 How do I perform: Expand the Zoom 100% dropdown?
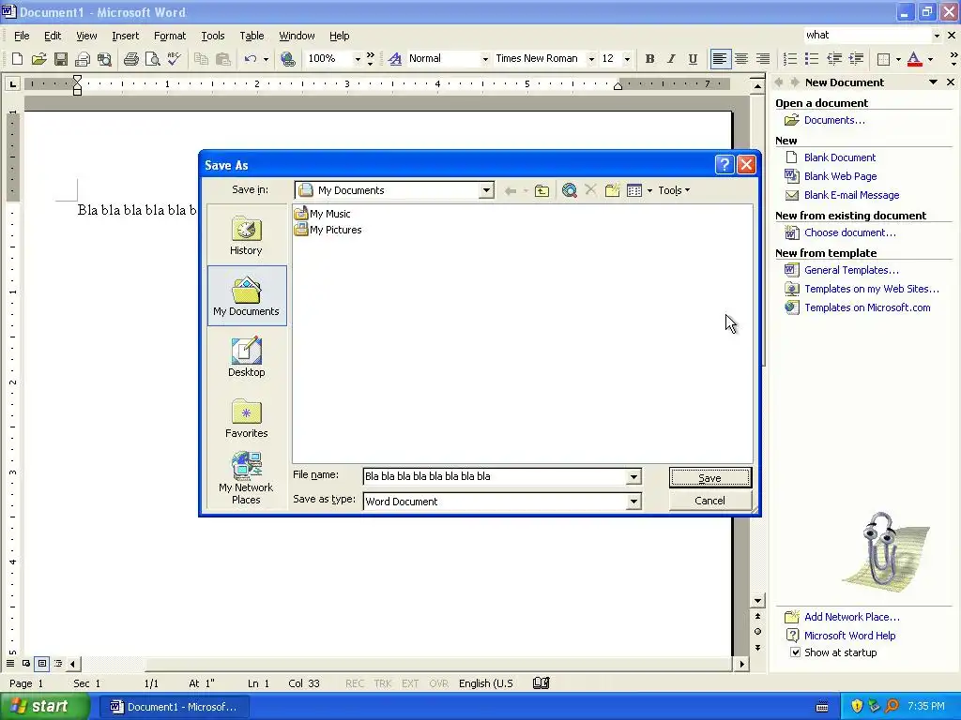[x=358, y=59]
